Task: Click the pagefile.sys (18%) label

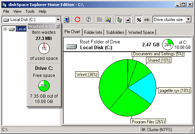Action: coord(175,91)
